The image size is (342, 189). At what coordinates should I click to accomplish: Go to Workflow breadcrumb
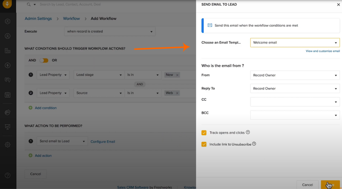coord(71,18)
